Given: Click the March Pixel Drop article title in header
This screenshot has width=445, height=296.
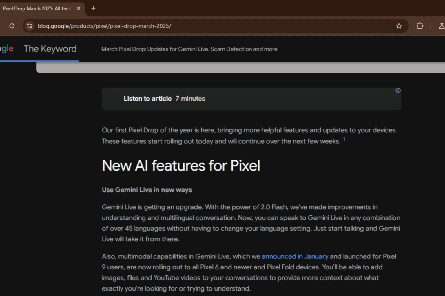Looking at the screenshot, I should click(x=189, y=49).
